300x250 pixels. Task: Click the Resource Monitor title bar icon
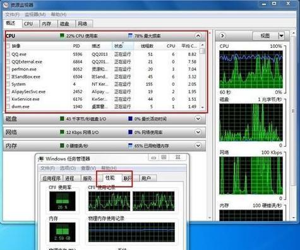pos(6,5)
